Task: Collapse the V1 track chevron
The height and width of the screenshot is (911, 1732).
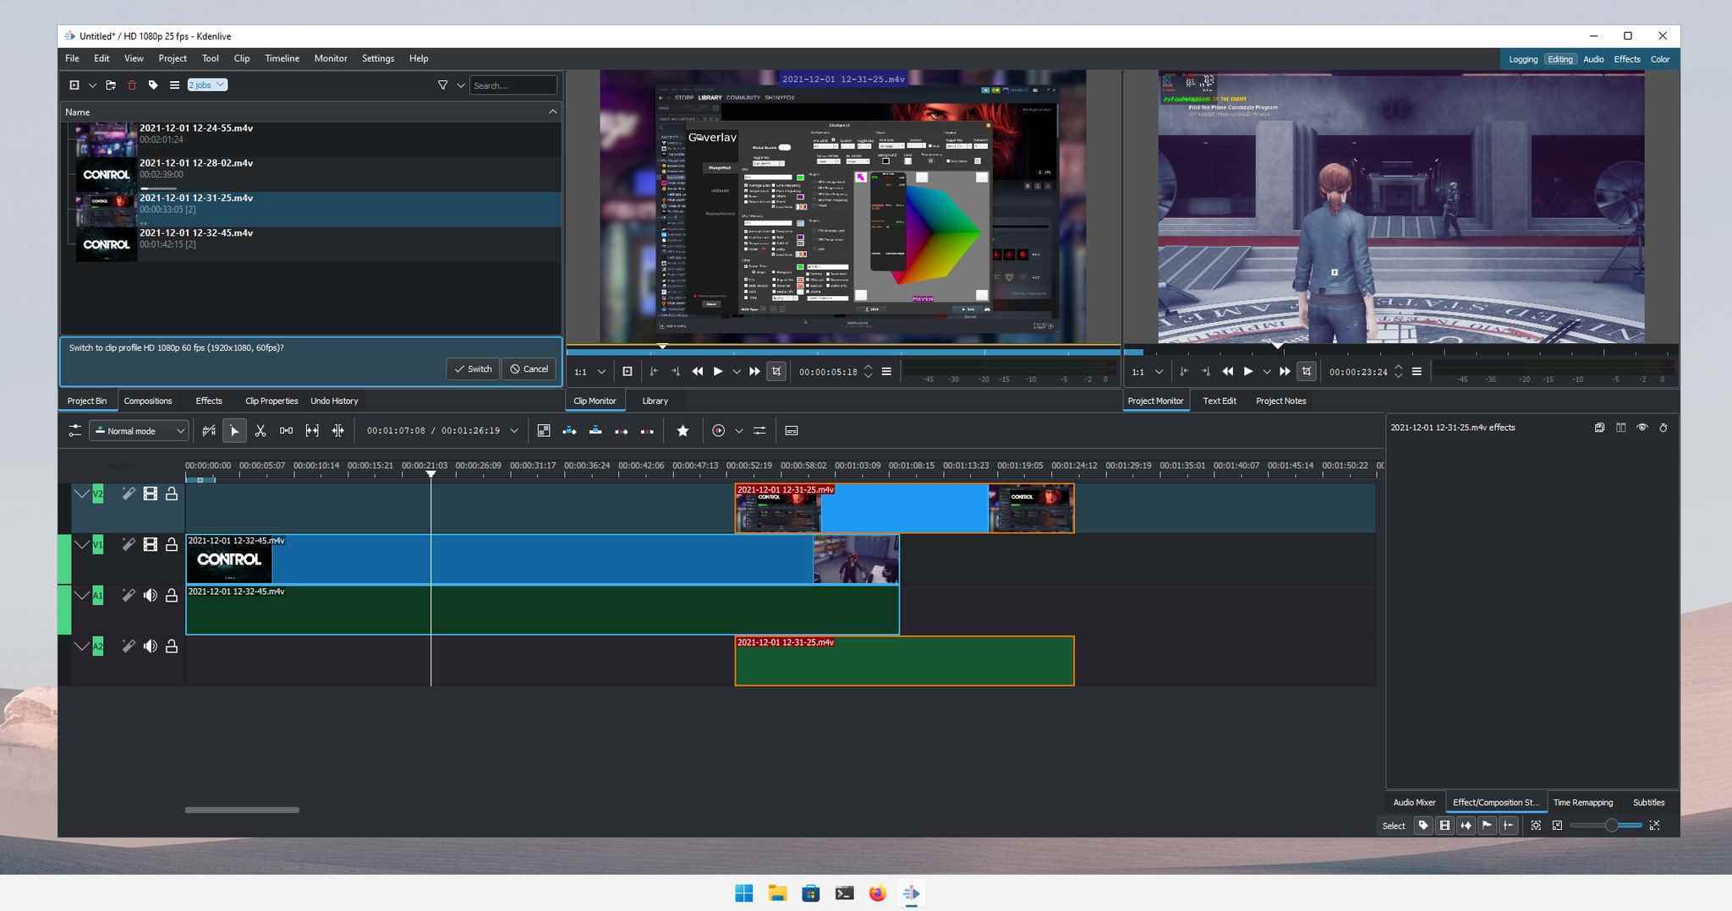Action: 81,544
